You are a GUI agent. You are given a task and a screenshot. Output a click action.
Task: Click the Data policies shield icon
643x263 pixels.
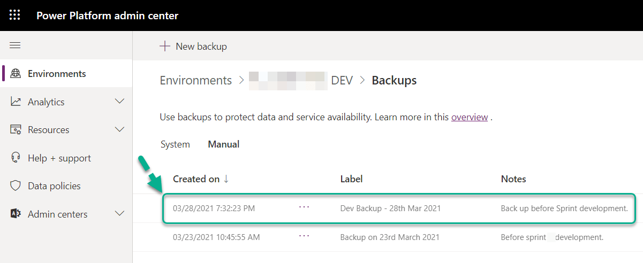pos(16,186)
